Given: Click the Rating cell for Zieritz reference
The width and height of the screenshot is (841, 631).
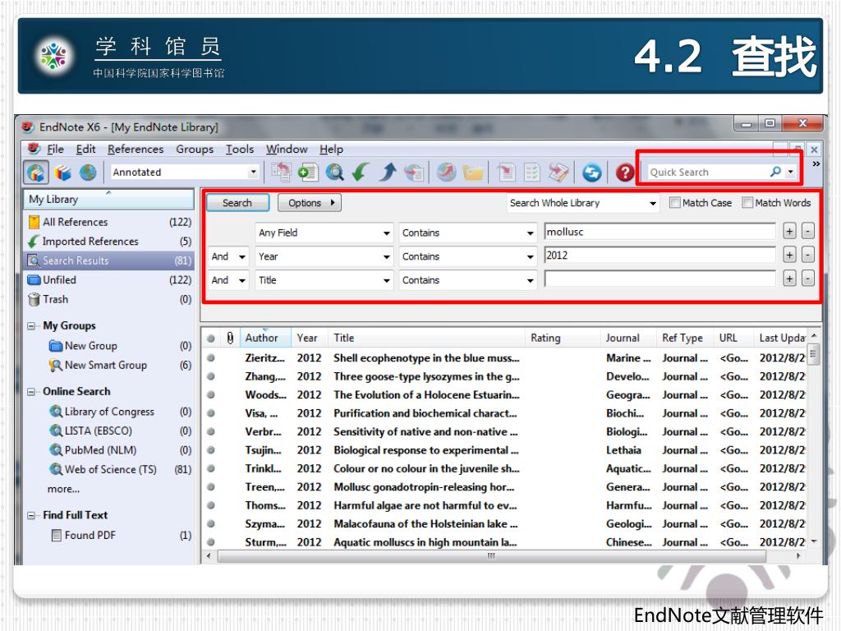Looking at the screenshot, I should (x=562, y=358).
